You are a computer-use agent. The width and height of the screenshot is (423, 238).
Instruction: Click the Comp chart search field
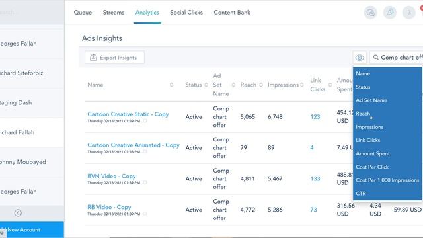coord(397,58)
